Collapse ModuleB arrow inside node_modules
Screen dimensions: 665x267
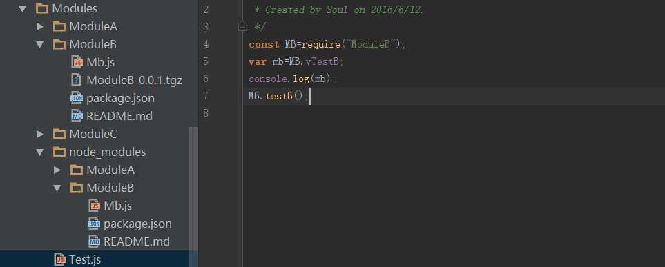pyautogui.click(x=57, y=188)
